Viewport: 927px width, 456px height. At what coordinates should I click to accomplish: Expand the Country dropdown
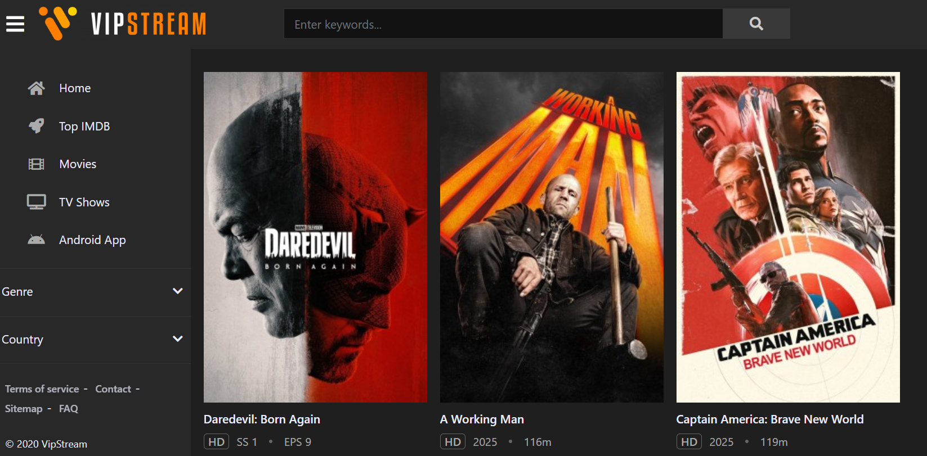pyautogui.click(x=177, y=339)
